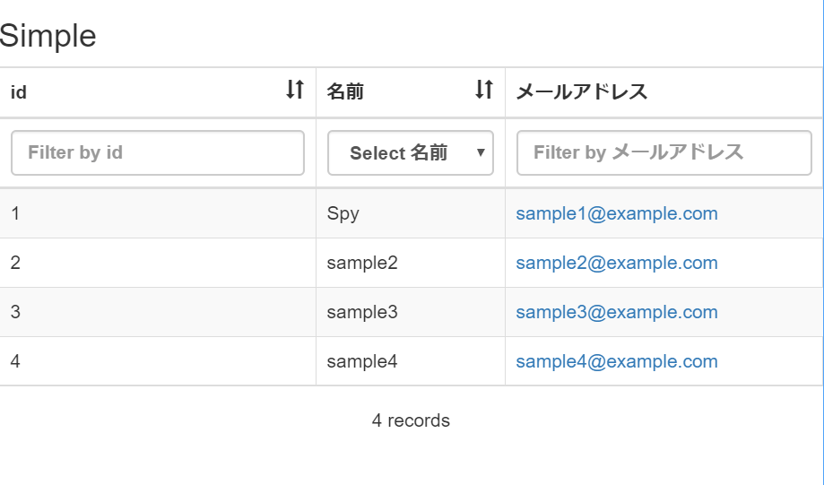The image size is (824, 485).
Task: Click the id column header label
Action: coord(19,91)
